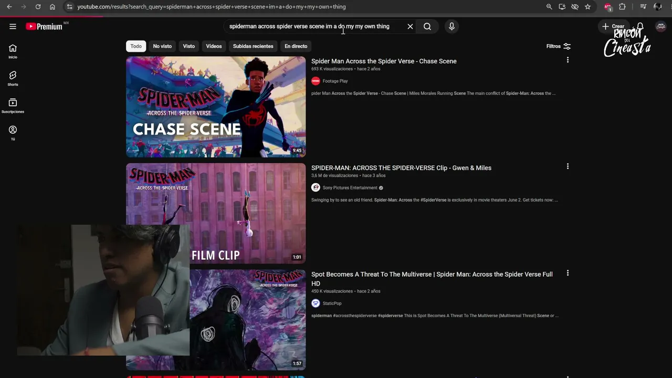Click the StaticPop channel avatar
Screen dimensions: 672x378
(x=316, y=303)
